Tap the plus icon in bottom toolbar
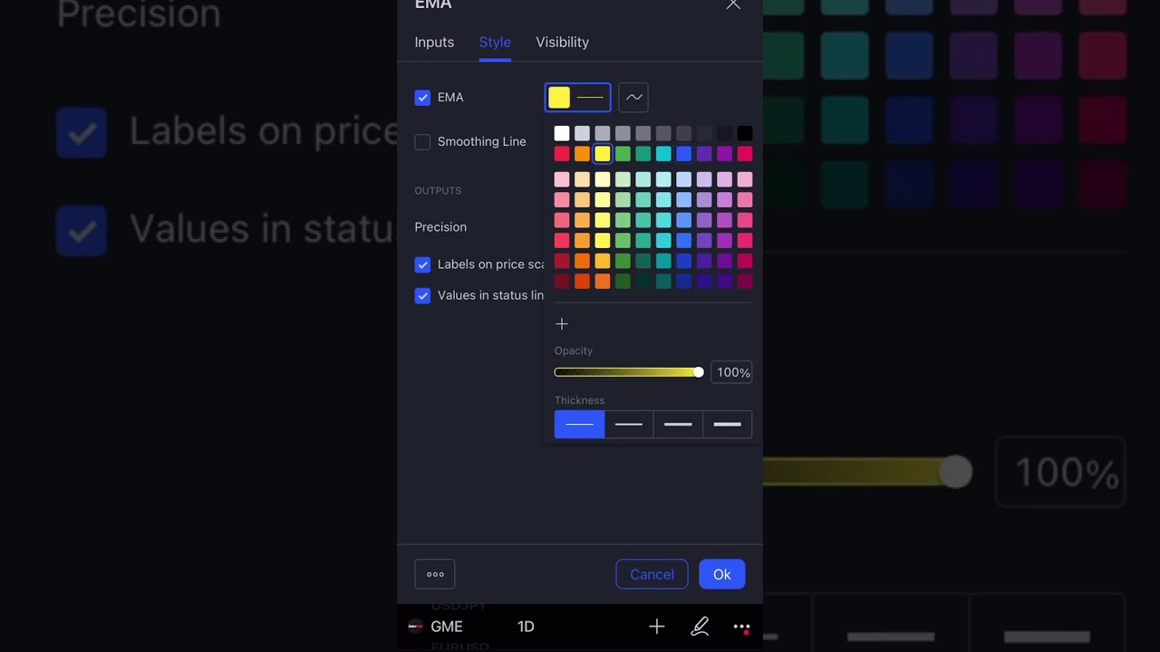Image resolution: width=1160 pixels, height=652 pixels. tap(657, 627)
